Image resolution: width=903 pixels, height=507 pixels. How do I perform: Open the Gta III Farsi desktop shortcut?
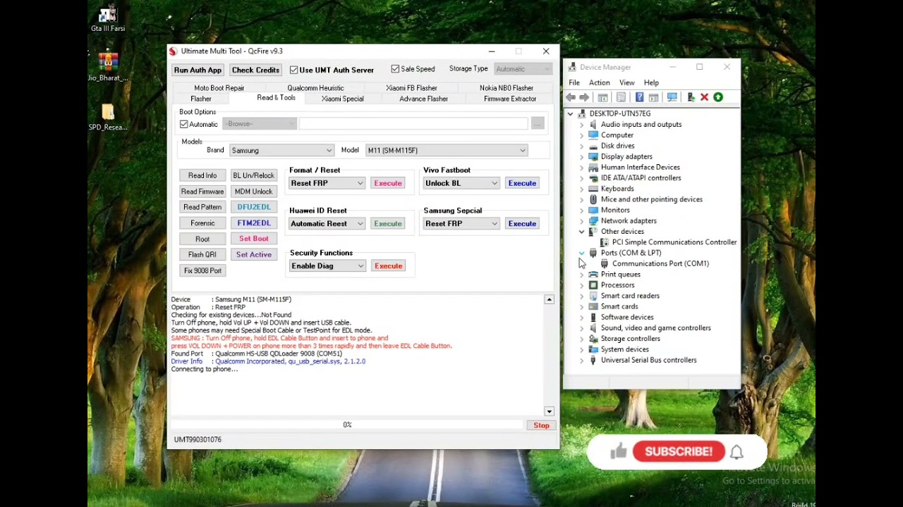click(108, 18)
